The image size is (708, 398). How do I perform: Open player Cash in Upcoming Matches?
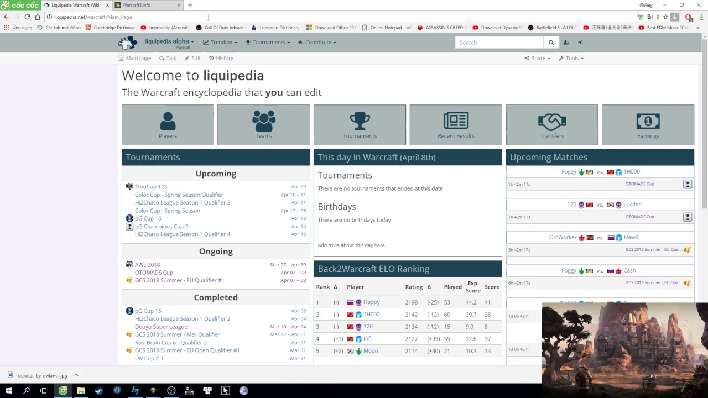[x=629, y=271]
